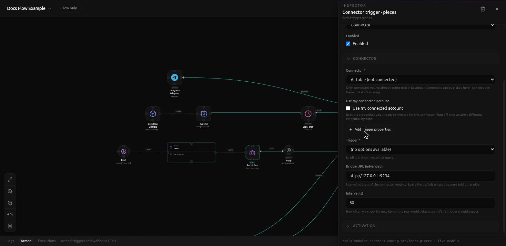Check Use my connected account
Viewport: 506px width, 246px height.
[x=348, y=108]
